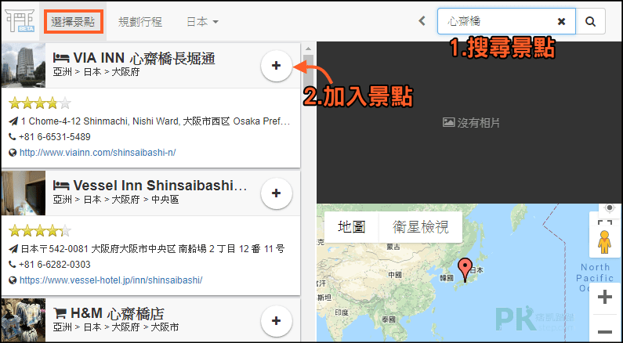Open the vessel-hotel.jp shinsaibashi link
This screenshot has height=343, width=623.
pos(110,280)
